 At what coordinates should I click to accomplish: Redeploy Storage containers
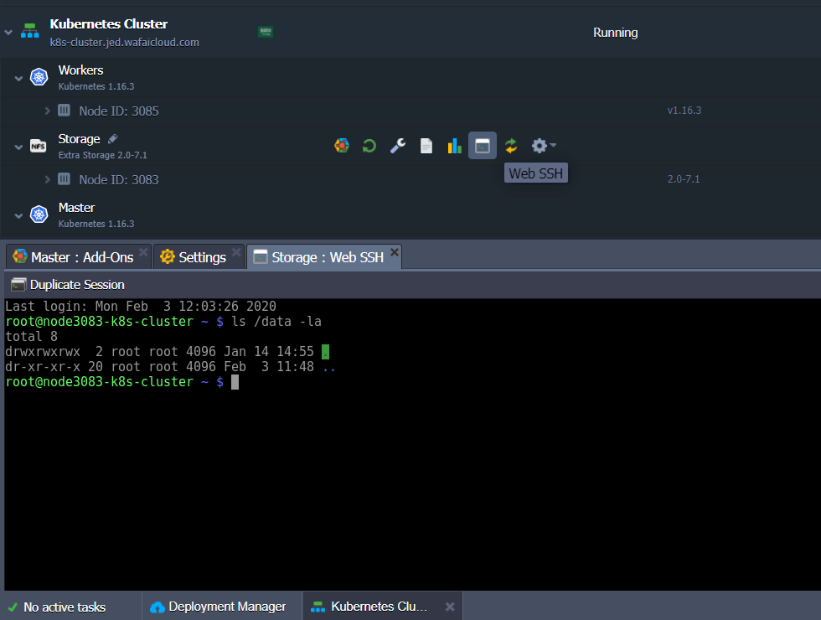click(x=511, y=146)
